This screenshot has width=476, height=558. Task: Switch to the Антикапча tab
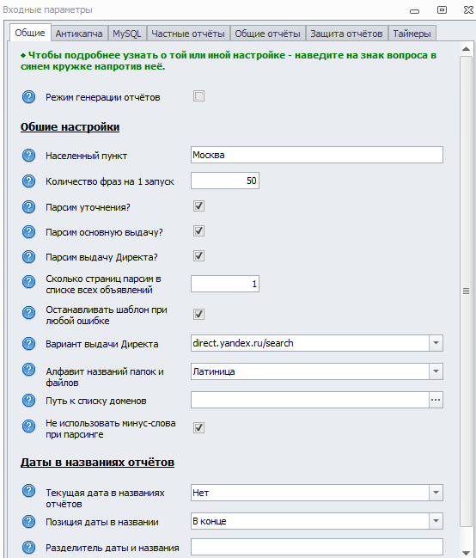tap(79, 34)
